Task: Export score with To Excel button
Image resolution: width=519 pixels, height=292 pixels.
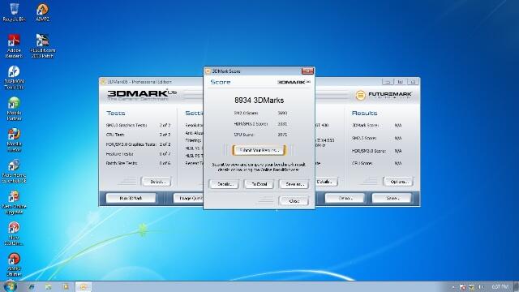Action: click(x=259, y=184)
